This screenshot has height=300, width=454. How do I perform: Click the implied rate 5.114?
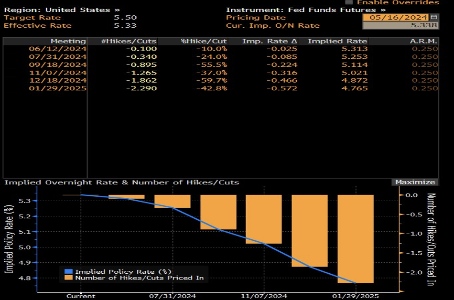tap(355, 64)
